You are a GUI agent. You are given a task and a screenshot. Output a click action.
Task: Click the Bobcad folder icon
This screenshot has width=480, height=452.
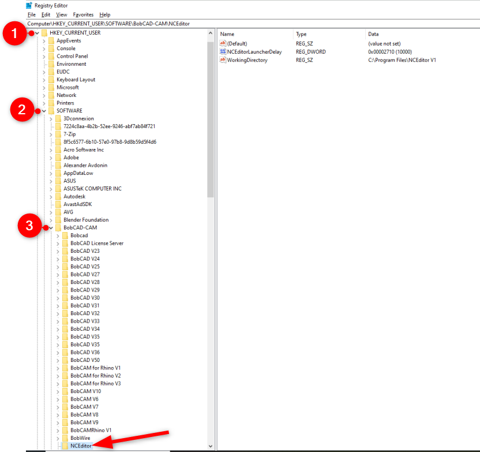[x=65, y=236]
